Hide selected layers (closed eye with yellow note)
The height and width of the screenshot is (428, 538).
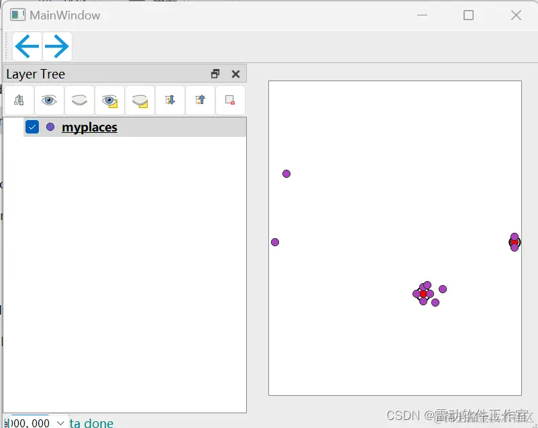click(140, 100)
